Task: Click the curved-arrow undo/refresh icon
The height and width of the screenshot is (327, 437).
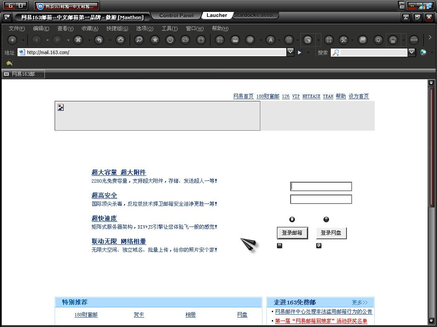Action: 99,40
